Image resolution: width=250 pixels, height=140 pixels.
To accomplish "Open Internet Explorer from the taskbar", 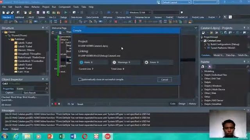I will click(16, 136).
